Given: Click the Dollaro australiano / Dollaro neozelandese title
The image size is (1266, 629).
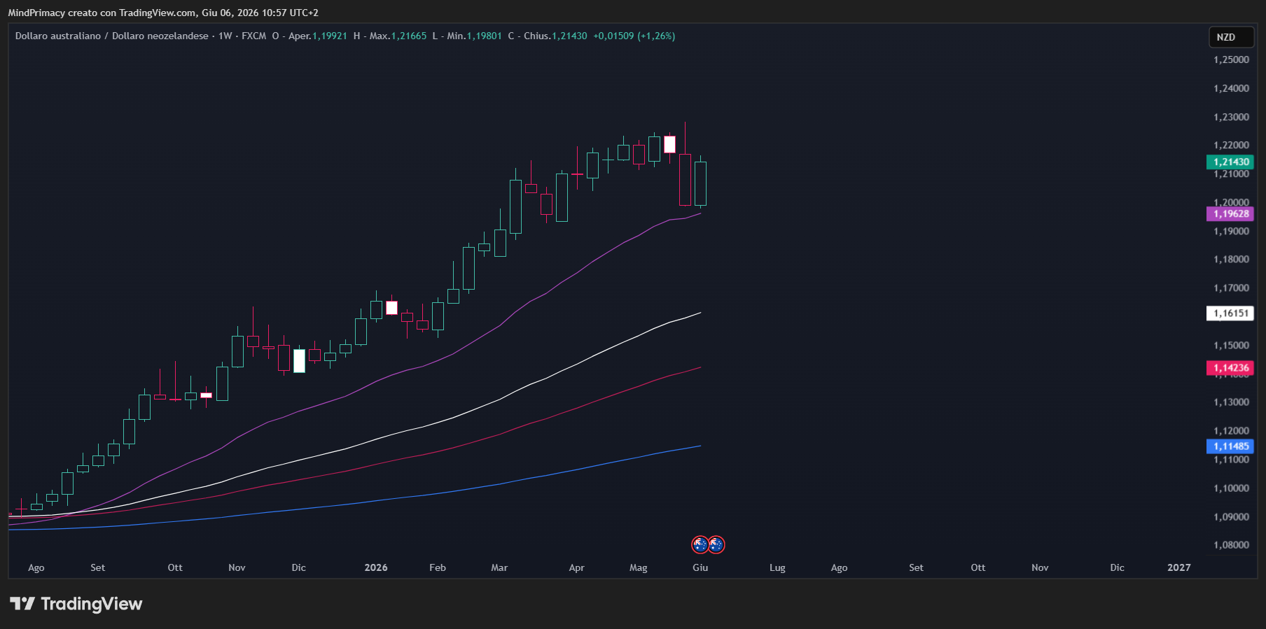Looking at the screenshot, I should click(112, 36).
